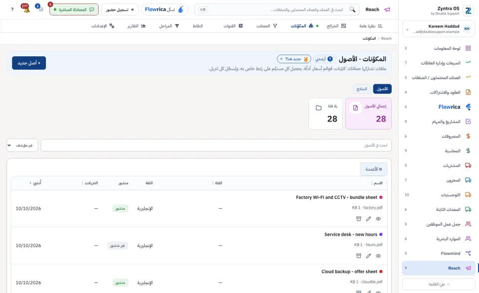Viewport: 479px width, 293px height.
Task: Click the Flowrica logo icon in sidebar
Action: tap(468, 107)
